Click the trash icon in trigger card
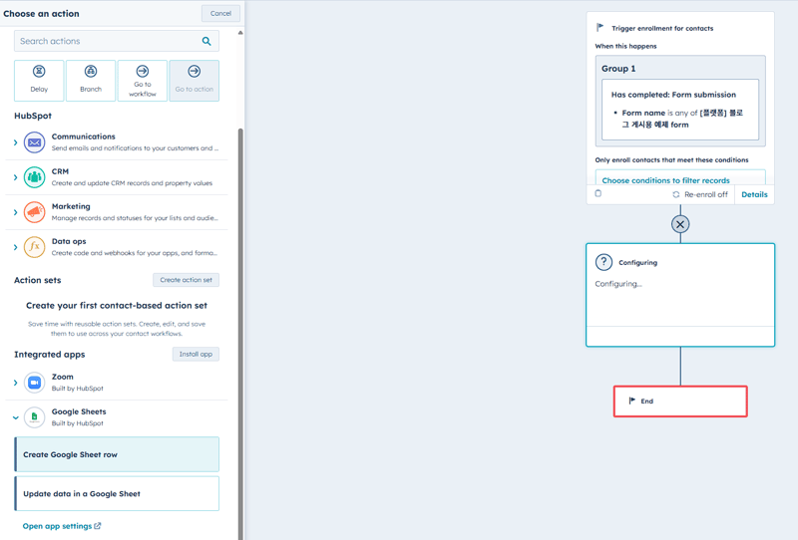The height and width of the screenshot is (540, 798). click(598, 193)
